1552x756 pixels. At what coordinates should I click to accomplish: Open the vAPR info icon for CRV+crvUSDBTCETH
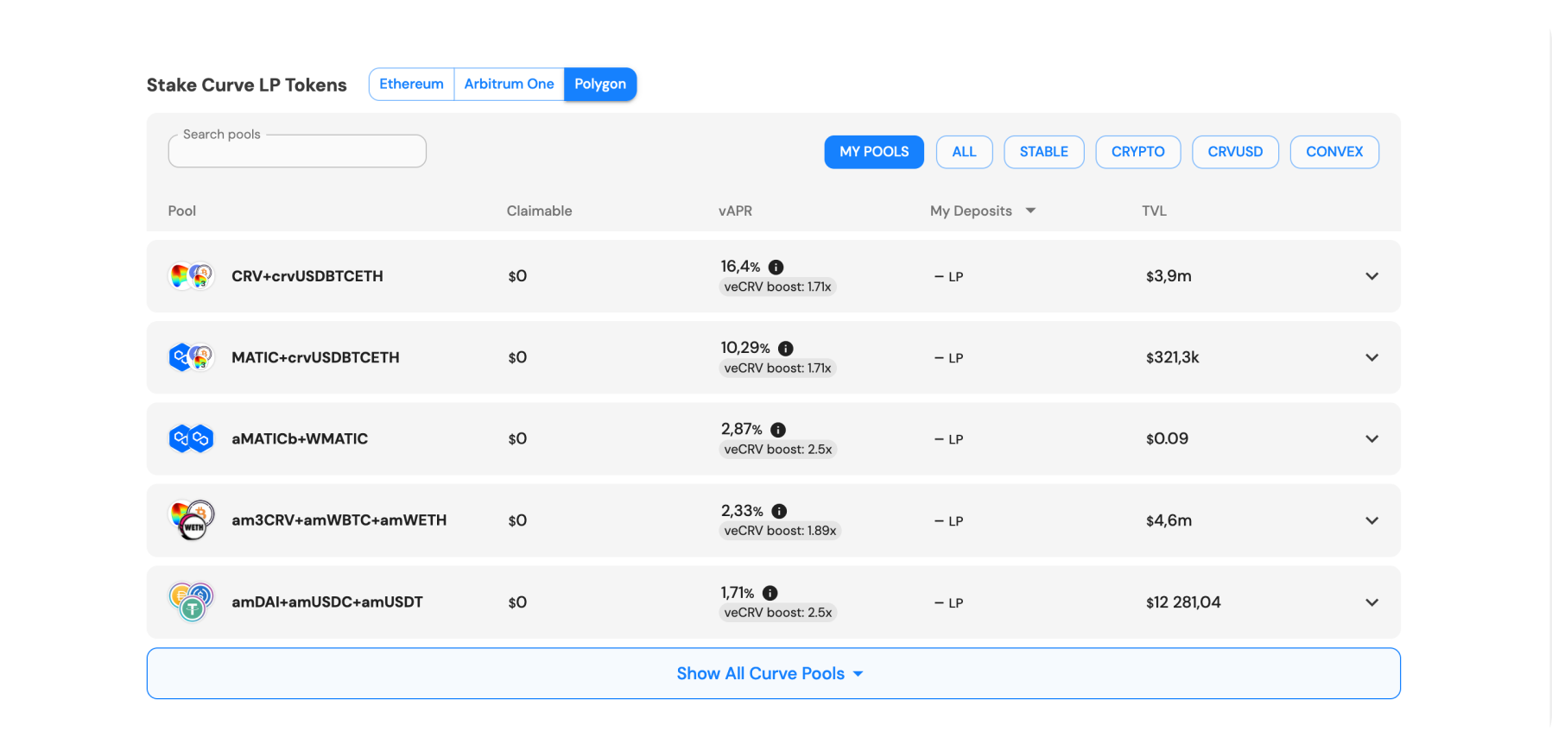point(776,267)
